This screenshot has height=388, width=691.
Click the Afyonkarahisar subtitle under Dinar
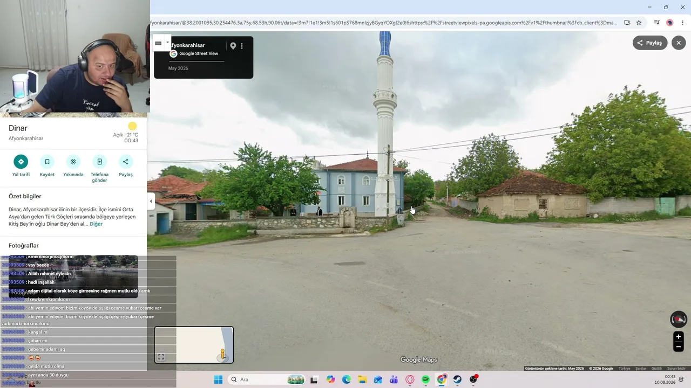tap(26, 138)
